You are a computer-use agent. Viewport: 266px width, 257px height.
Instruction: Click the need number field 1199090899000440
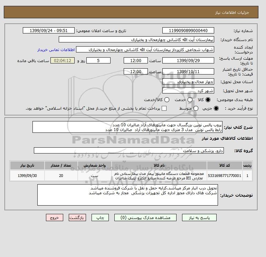188,30
